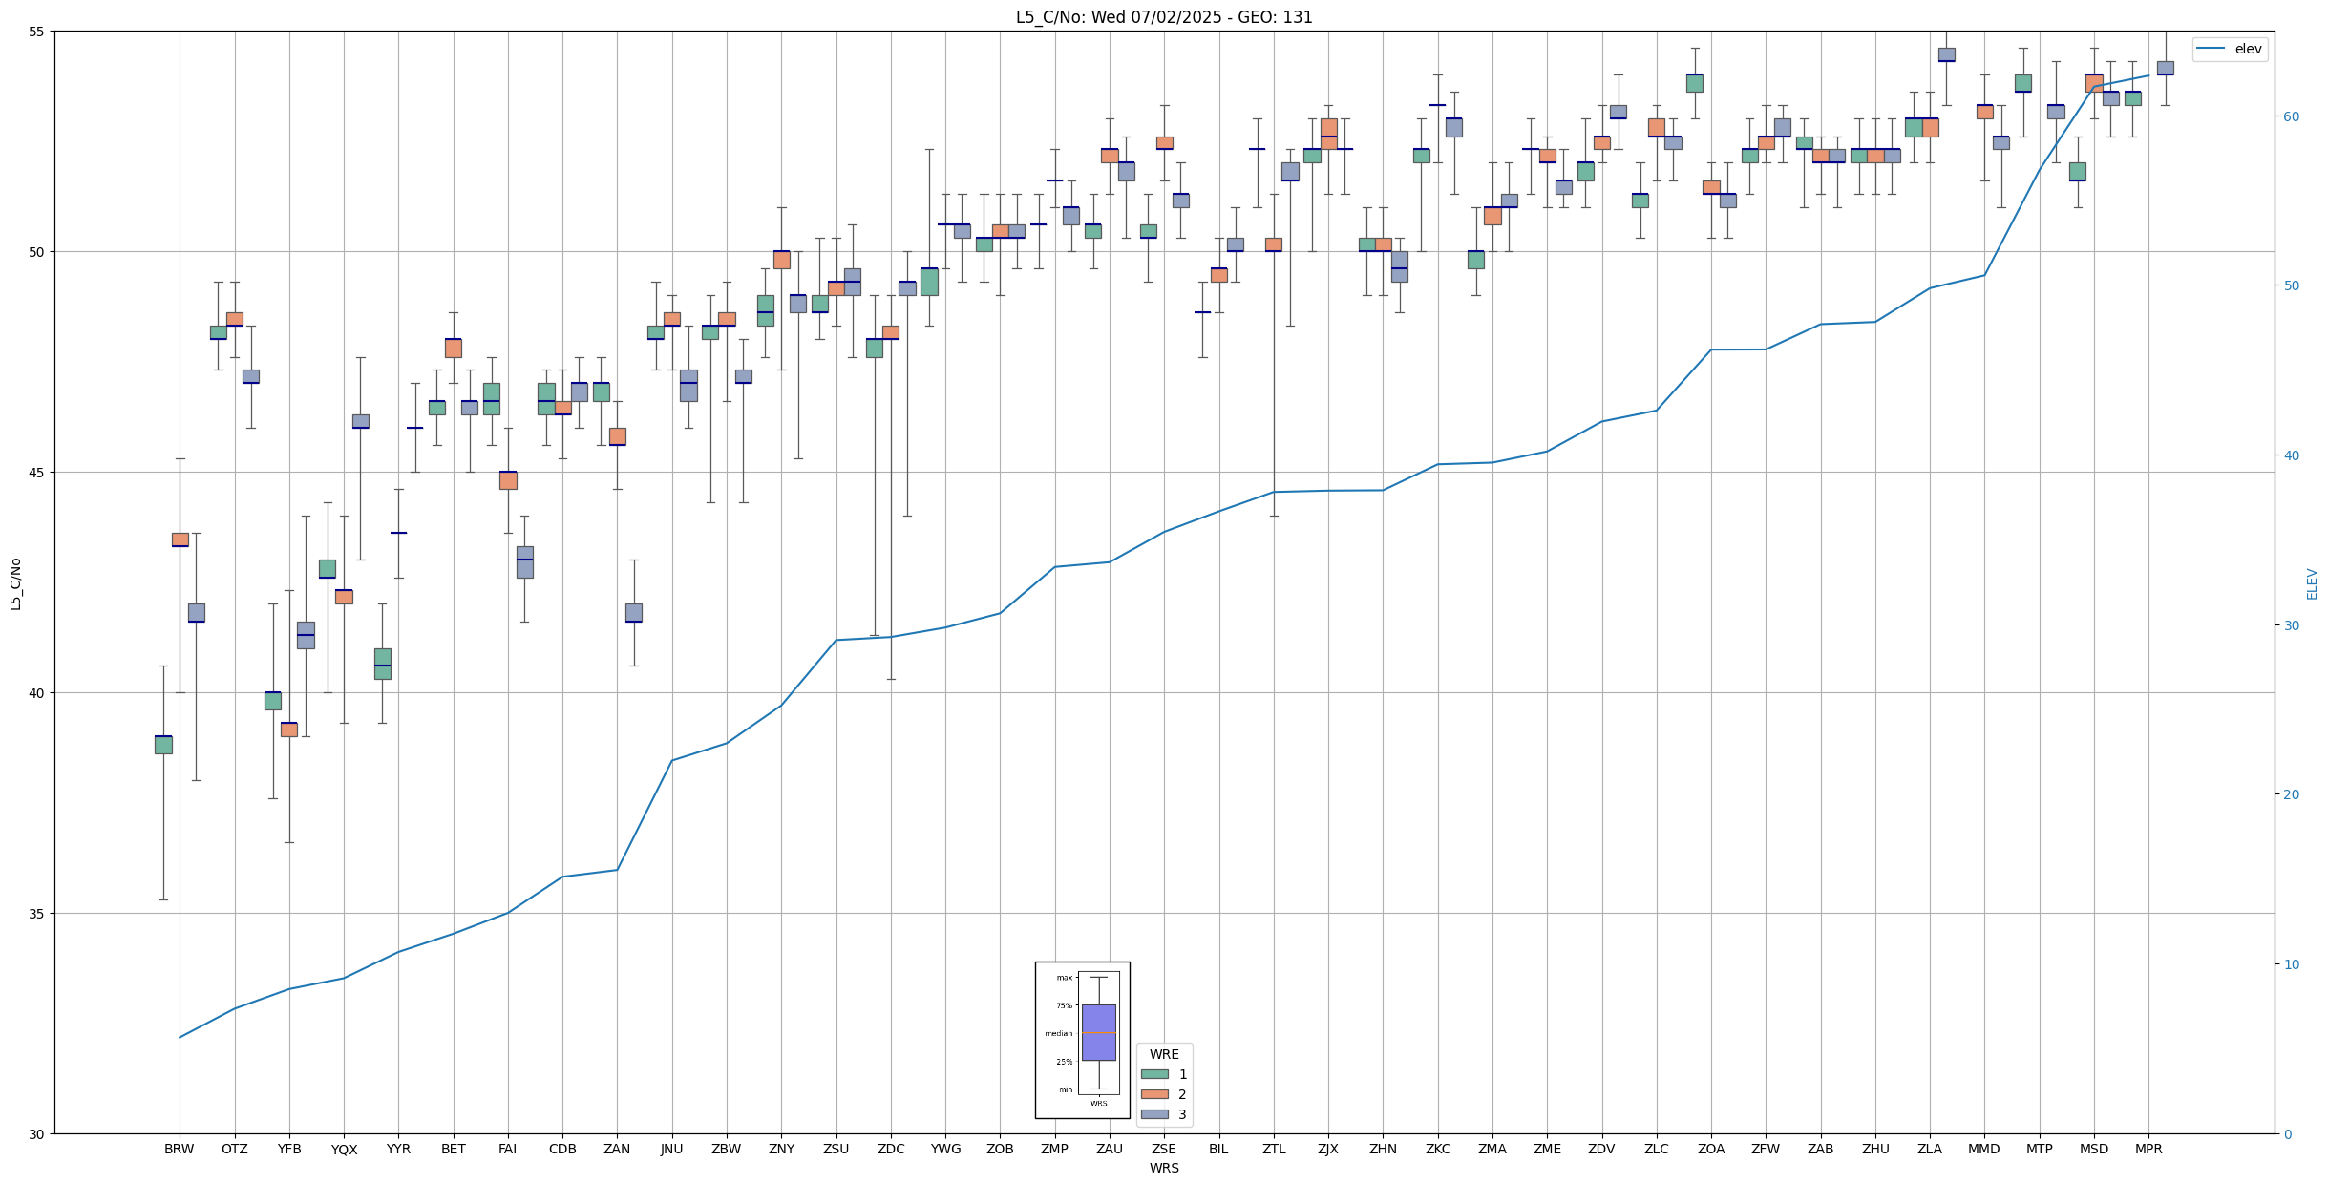Image resolution: width=2328 pixels, height=1184 pixels.
Task: Click the BRW station tick label
Action: pyautogui.click(x=179, y=1149)
